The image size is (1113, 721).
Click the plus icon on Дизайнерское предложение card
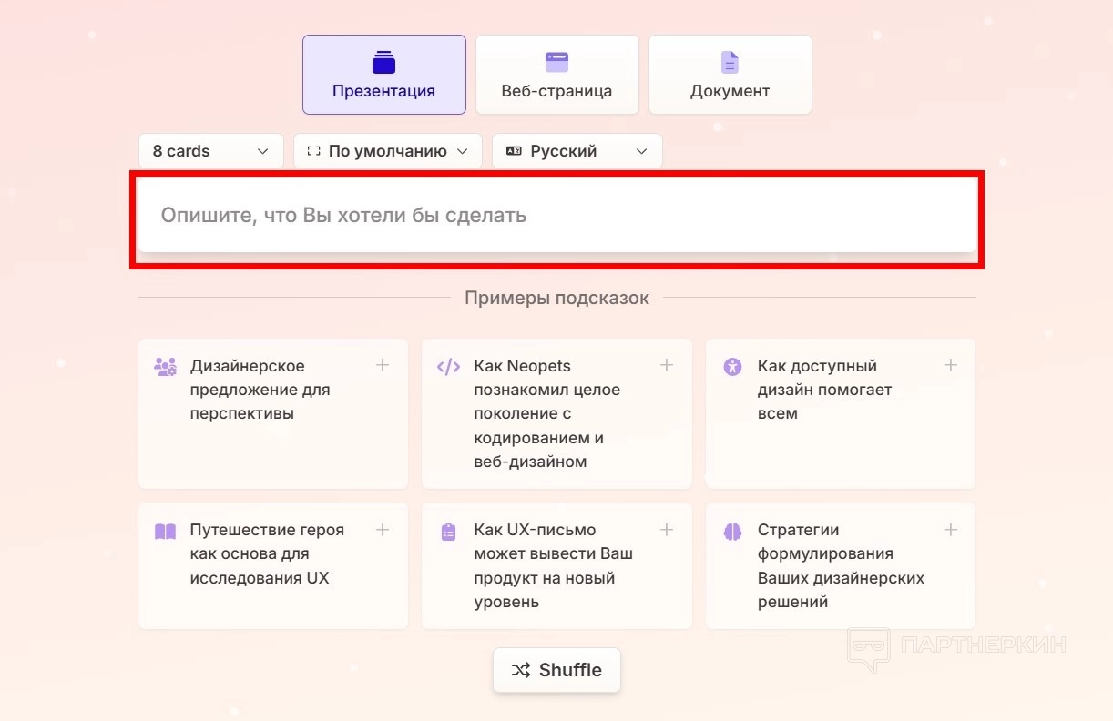pos(383,365)
